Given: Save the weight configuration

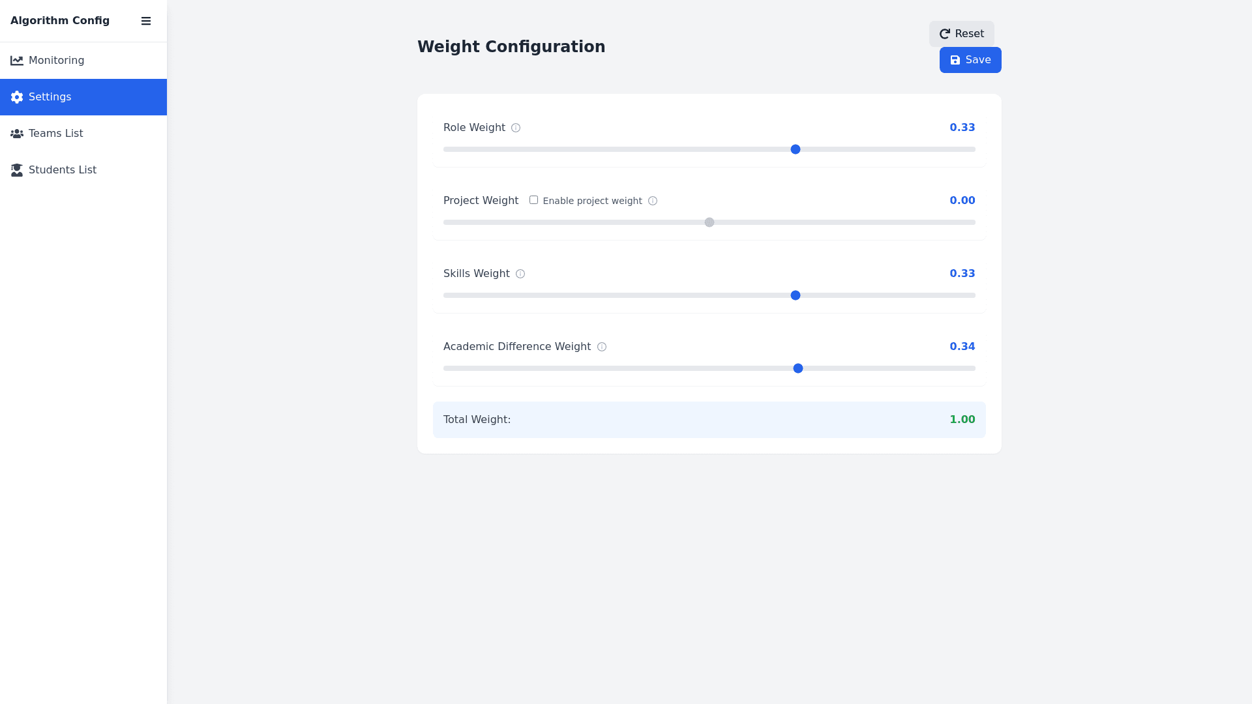Looking at the screenshot, I should pos(970,60).
